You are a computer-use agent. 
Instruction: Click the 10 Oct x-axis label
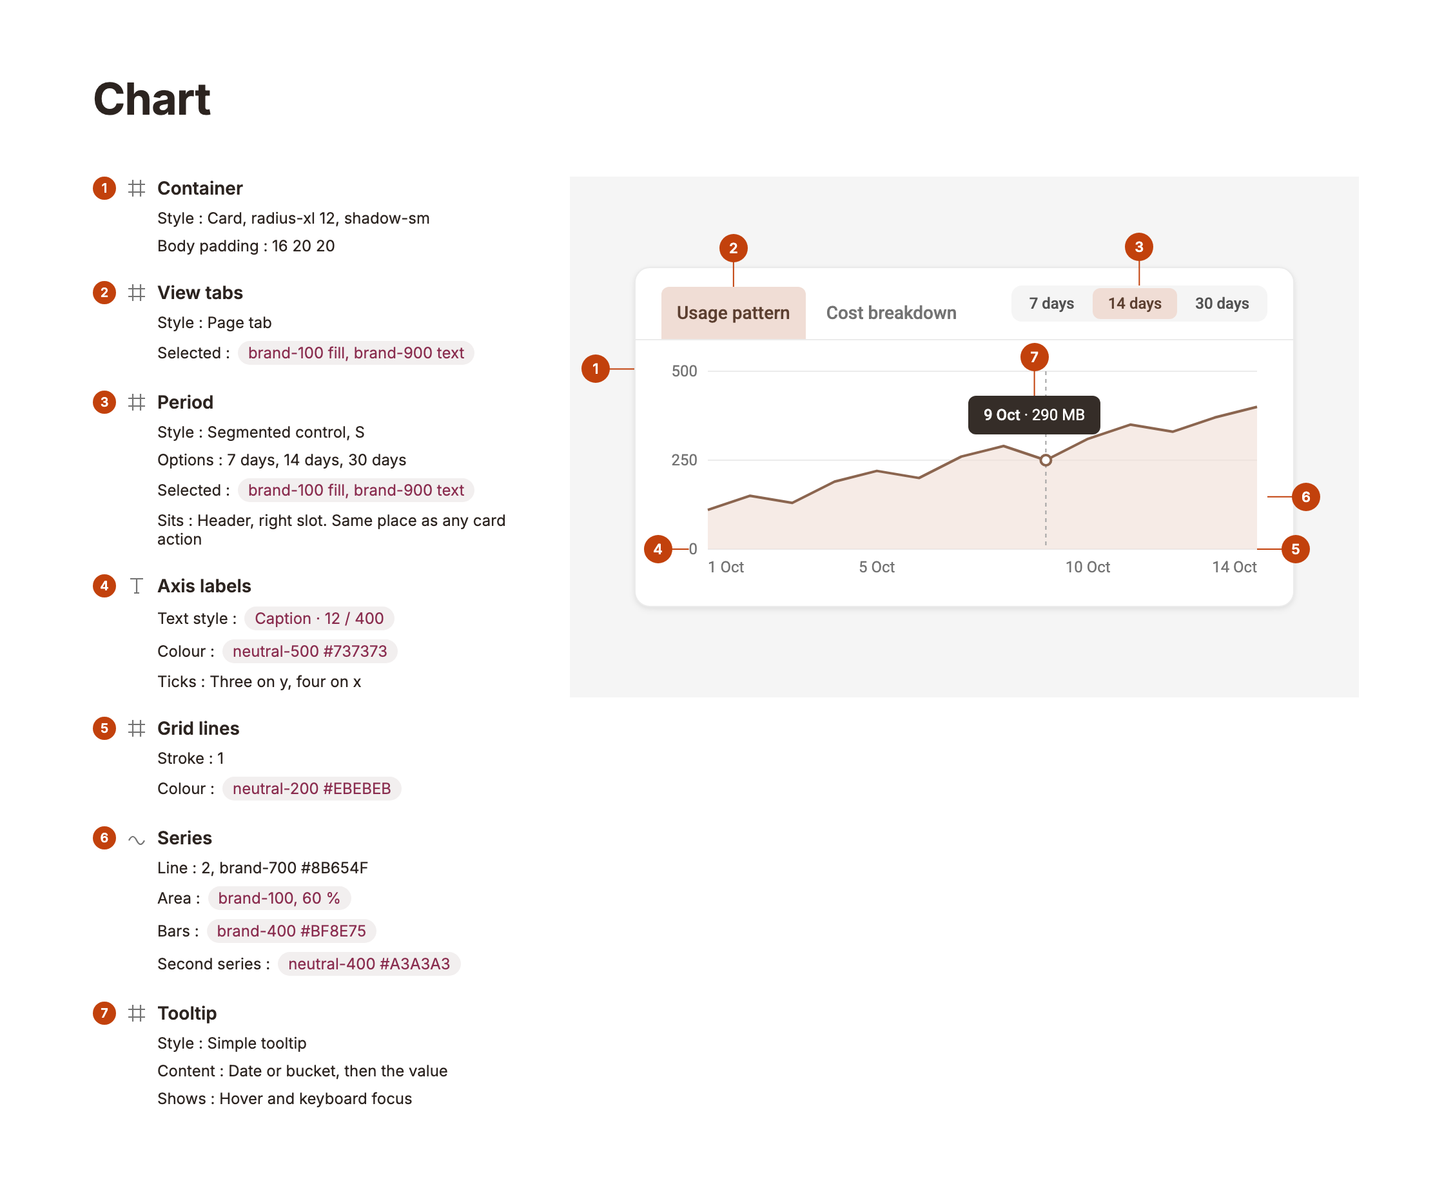pyautogui.click(x=1088, y=567)
